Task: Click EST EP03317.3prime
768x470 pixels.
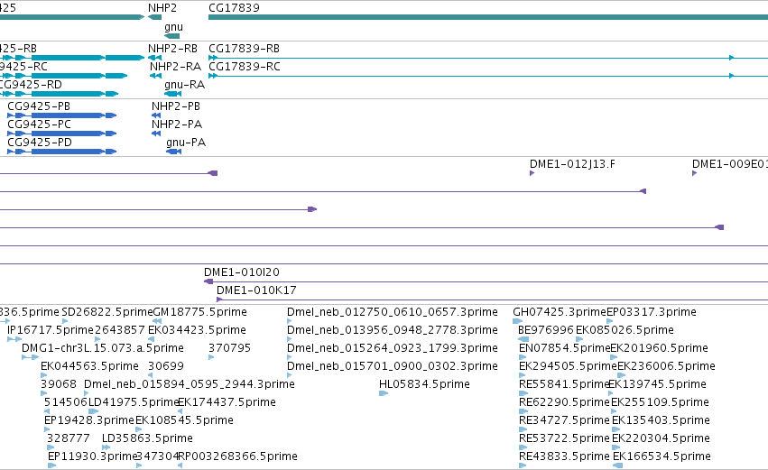Action: tap(652, 312)
